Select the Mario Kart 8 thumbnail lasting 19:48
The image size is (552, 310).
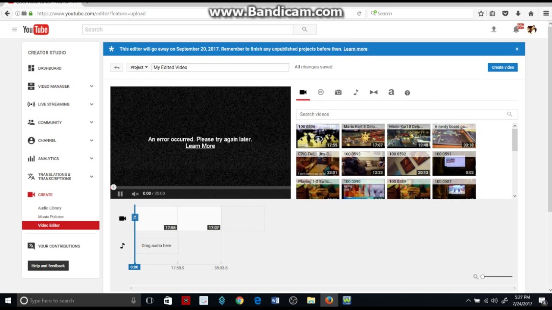[408, 136]
